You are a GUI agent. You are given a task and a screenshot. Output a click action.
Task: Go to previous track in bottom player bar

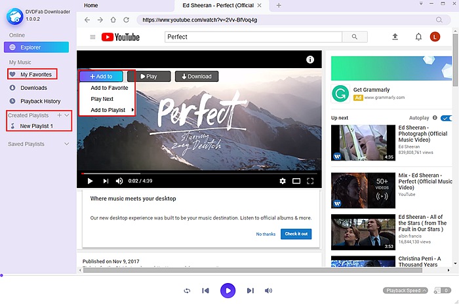pyautogui.click(x=205, y=290)
